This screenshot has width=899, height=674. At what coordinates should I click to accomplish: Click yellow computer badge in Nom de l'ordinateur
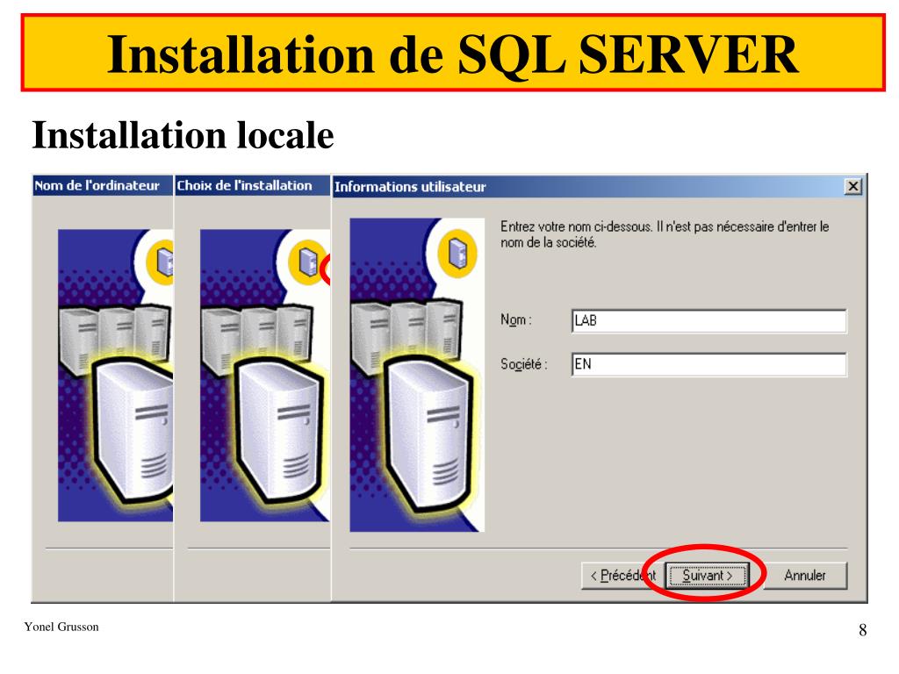tap(162, 261)
